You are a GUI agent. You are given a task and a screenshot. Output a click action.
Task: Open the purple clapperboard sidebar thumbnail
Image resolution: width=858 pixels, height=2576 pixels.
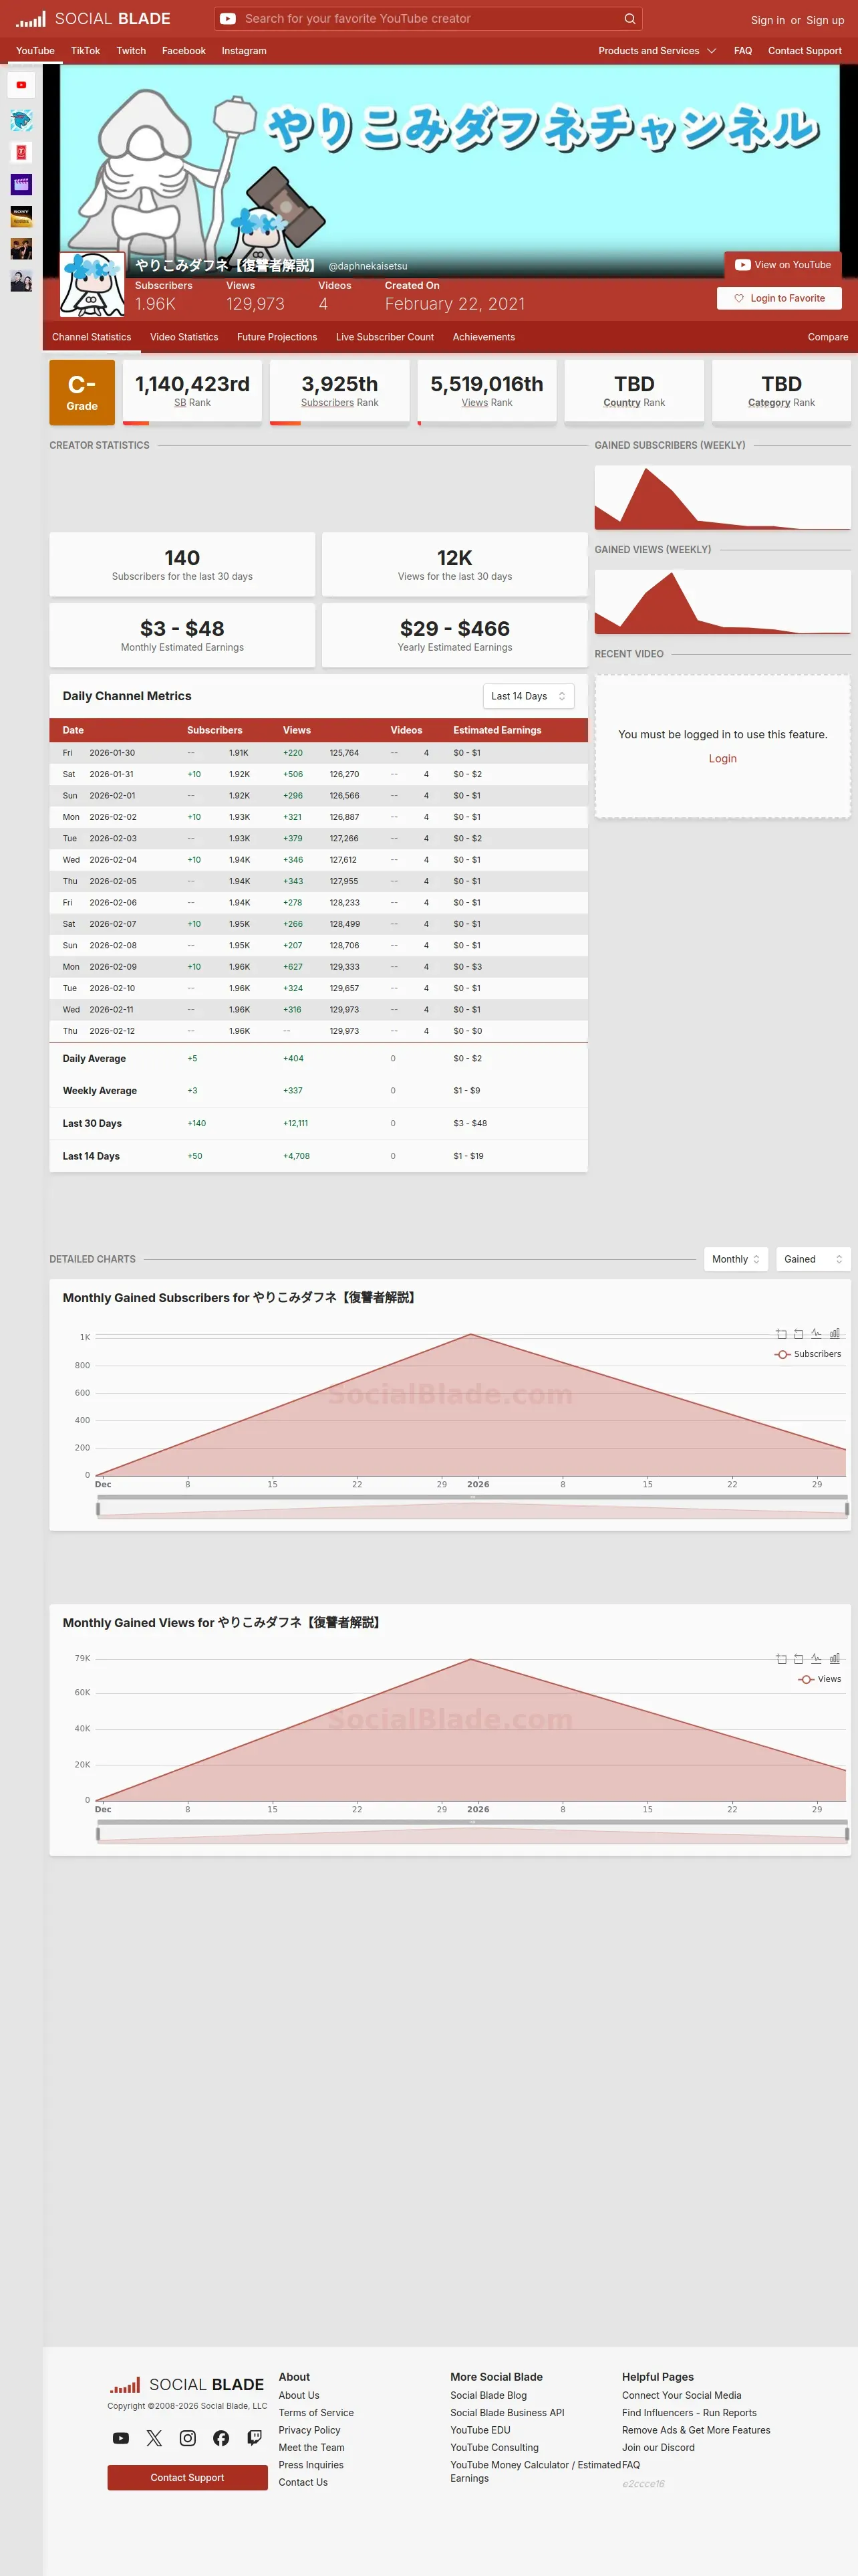[x=21, y=184]
